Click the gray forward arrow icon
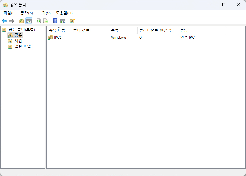Image resolution: width=246 pixels, height=176 pixels. pyautogui.click(x=12, y=21)
